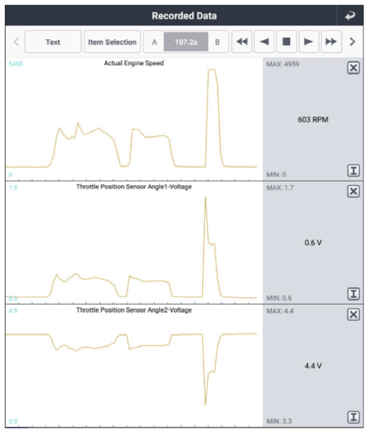This screenshot has width=369, height=433.
Task: Open Item Selection
Action: pyautogui.click(x=112, y=42)
